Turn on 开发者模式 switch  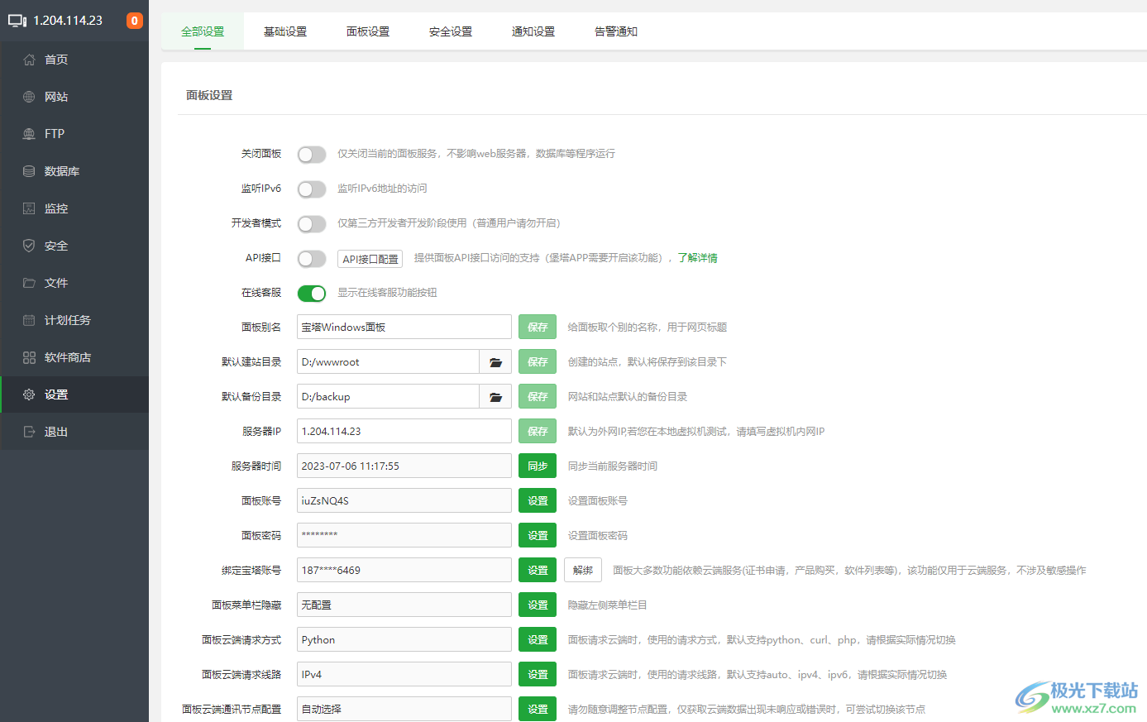tap(312, 224)
